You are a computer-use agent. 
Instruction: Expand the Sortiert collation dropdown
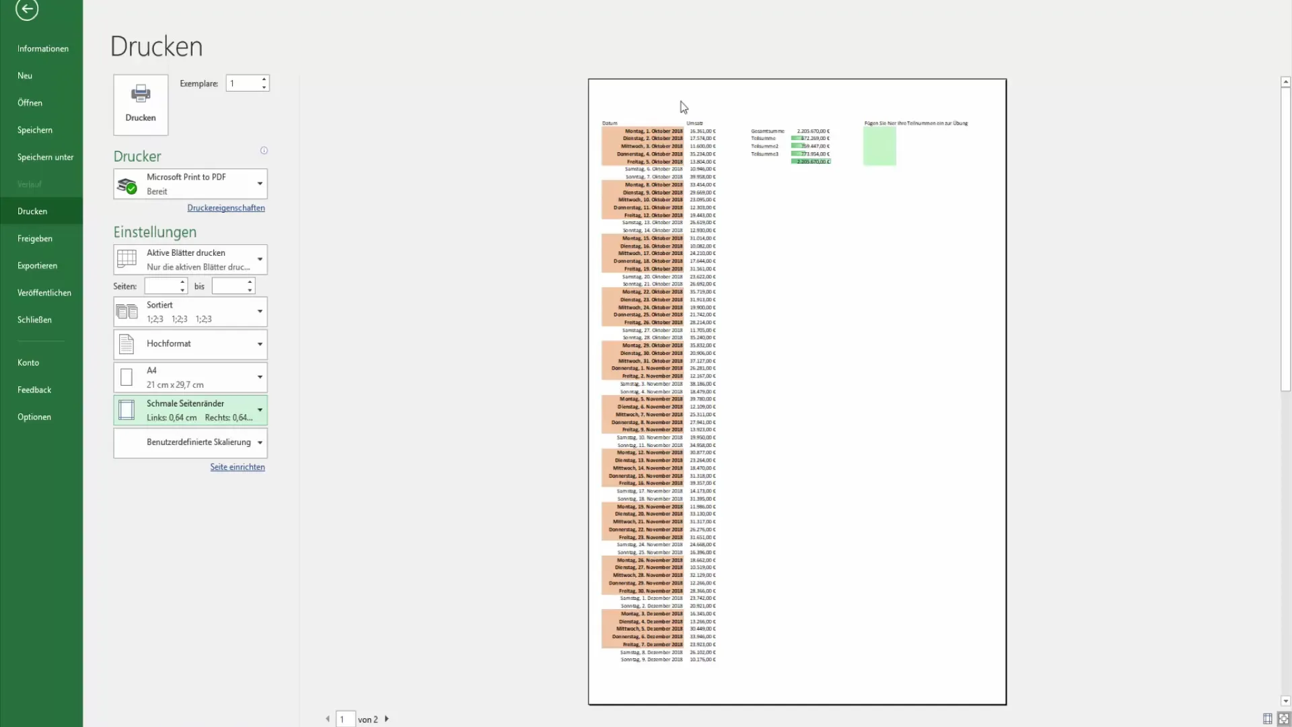click(260, 312)
